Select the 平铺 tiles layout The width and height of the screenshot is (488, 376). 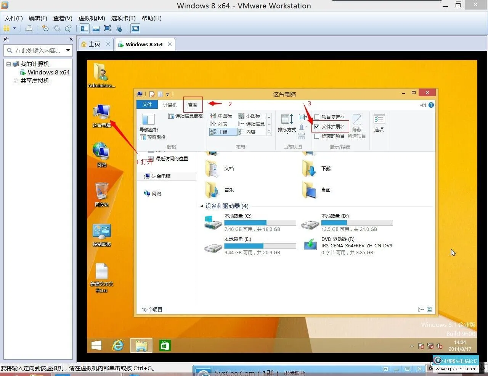[x=223, y=132]
